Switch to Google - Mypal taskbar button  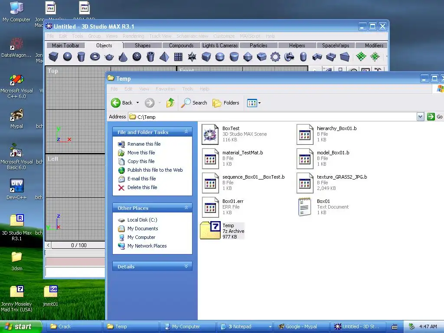[x=301, y=326]
